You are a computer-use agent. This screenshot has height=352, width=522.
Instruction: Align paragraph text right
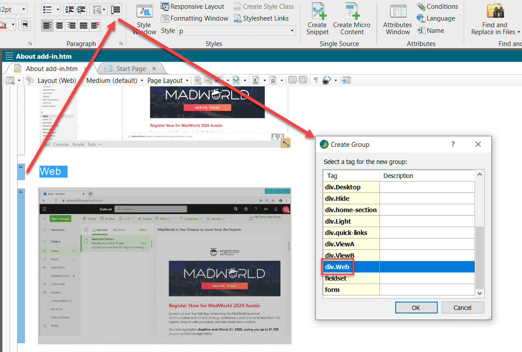71,25
